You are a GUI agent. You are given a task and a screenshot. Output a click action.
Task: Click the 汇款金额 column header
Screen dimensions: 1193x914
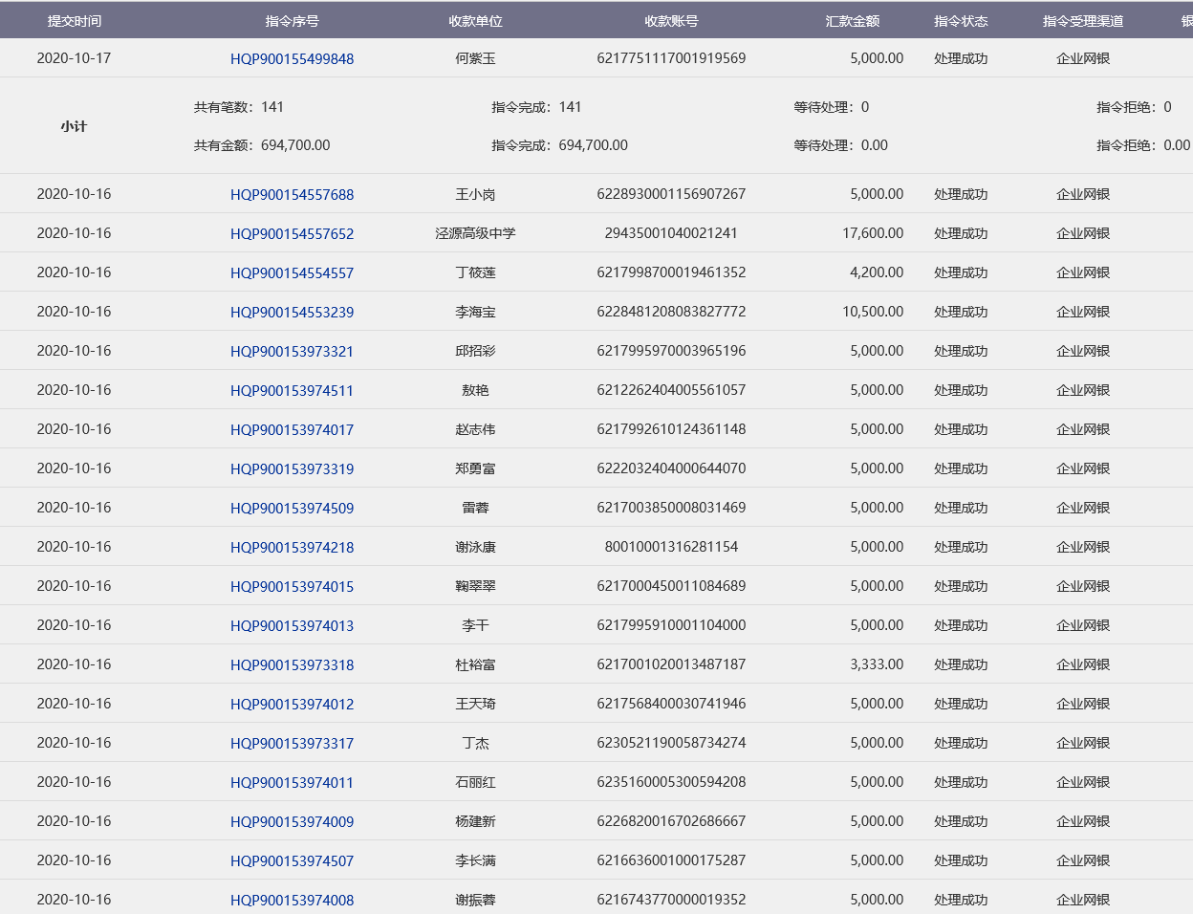click(852, 21)
